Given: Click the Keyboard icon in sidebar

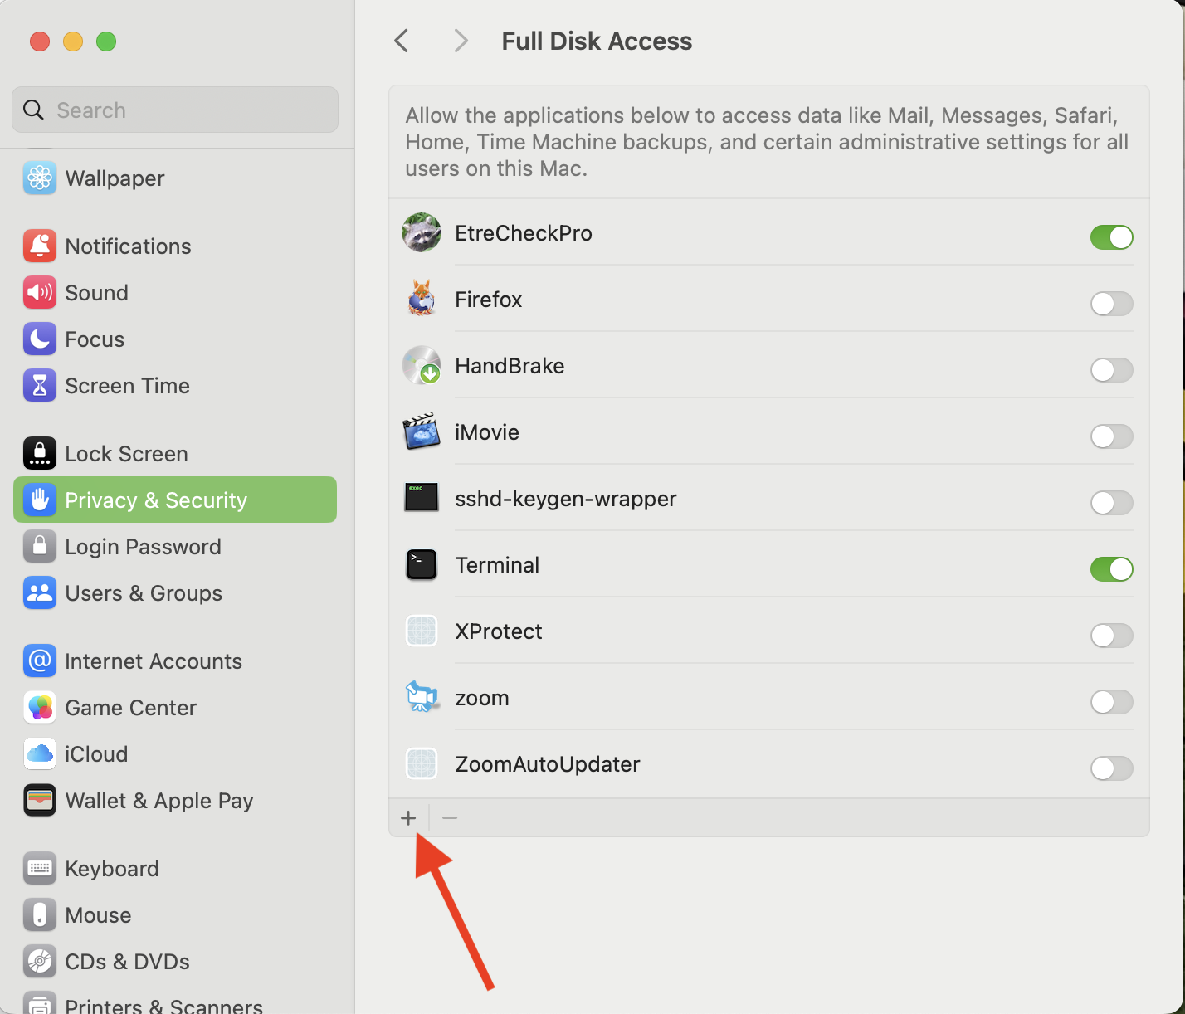Looking at the screenshot, I should tap(40, 869).
